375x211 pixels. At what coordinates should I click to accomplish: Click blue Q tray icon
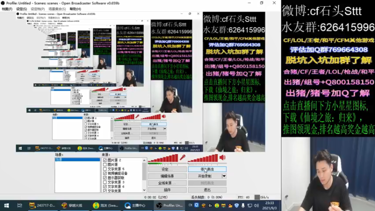point(196,205)
